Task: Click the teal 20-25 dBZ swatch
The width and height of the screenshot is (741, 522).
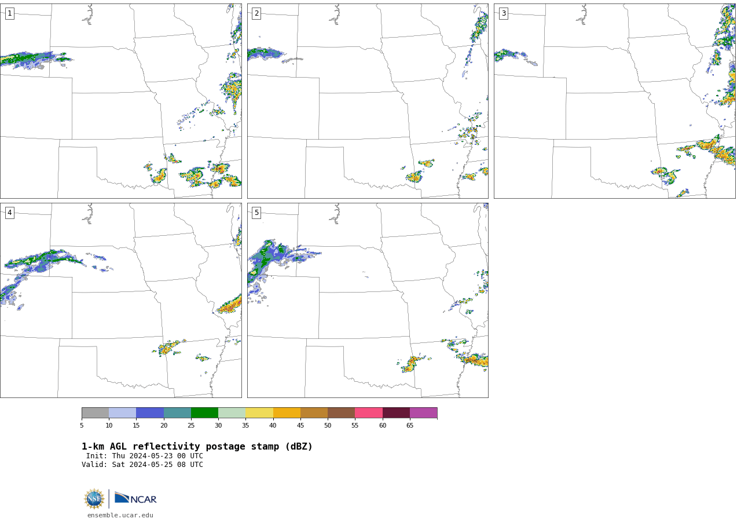Action: 177,413
